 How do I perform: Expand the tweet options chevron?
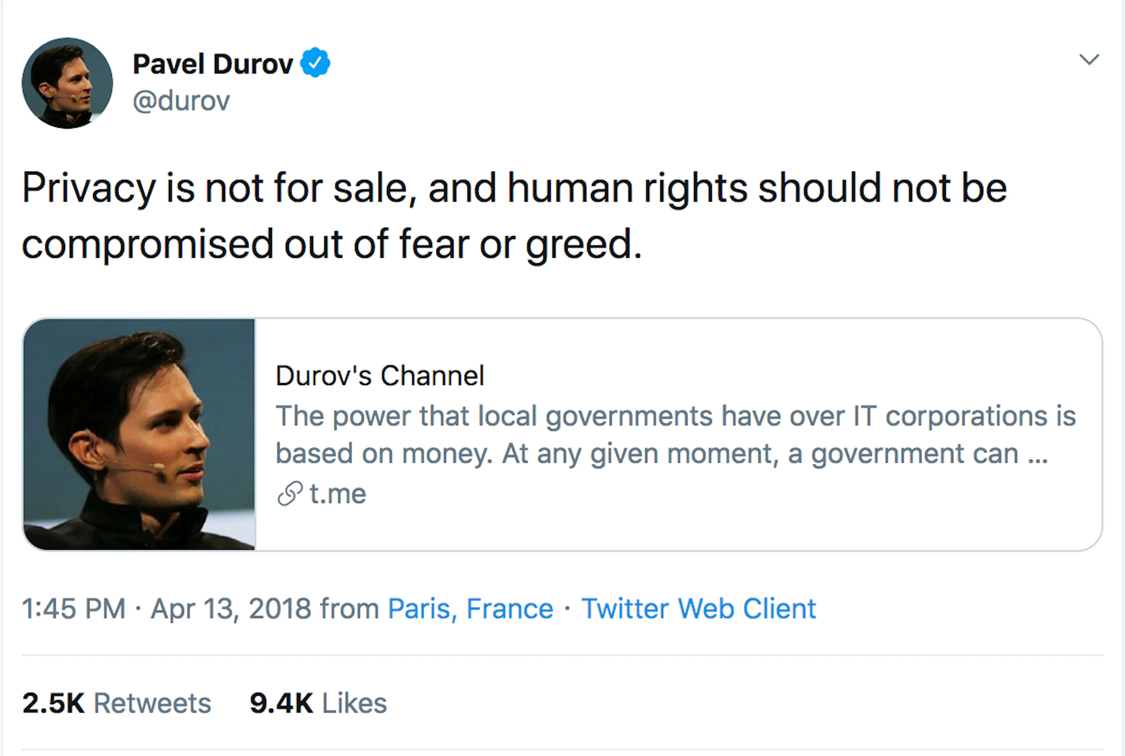1089,59
